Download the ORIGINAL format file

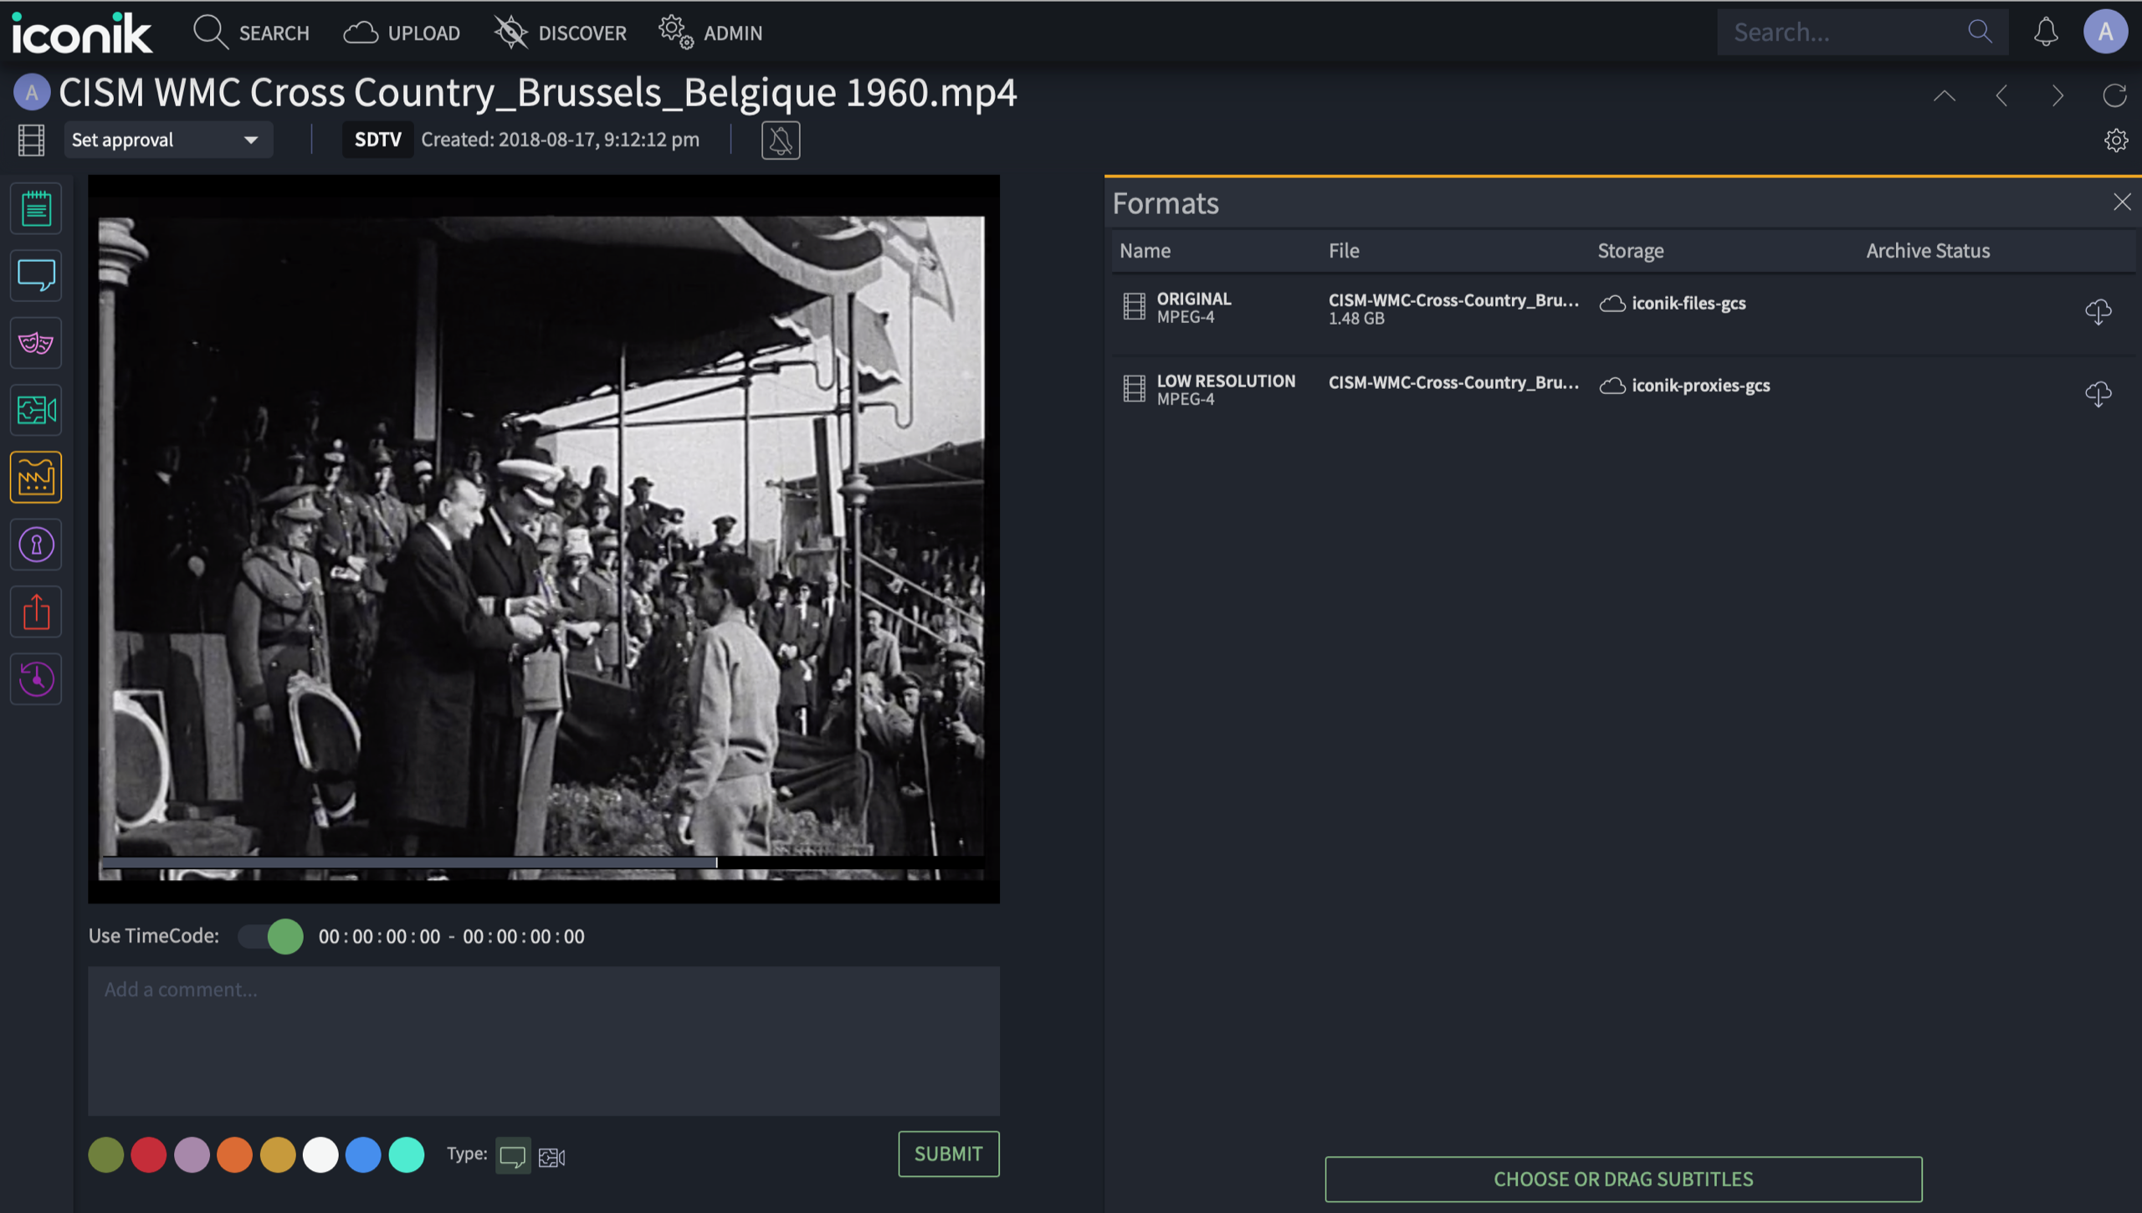(x=2098, y=311)
